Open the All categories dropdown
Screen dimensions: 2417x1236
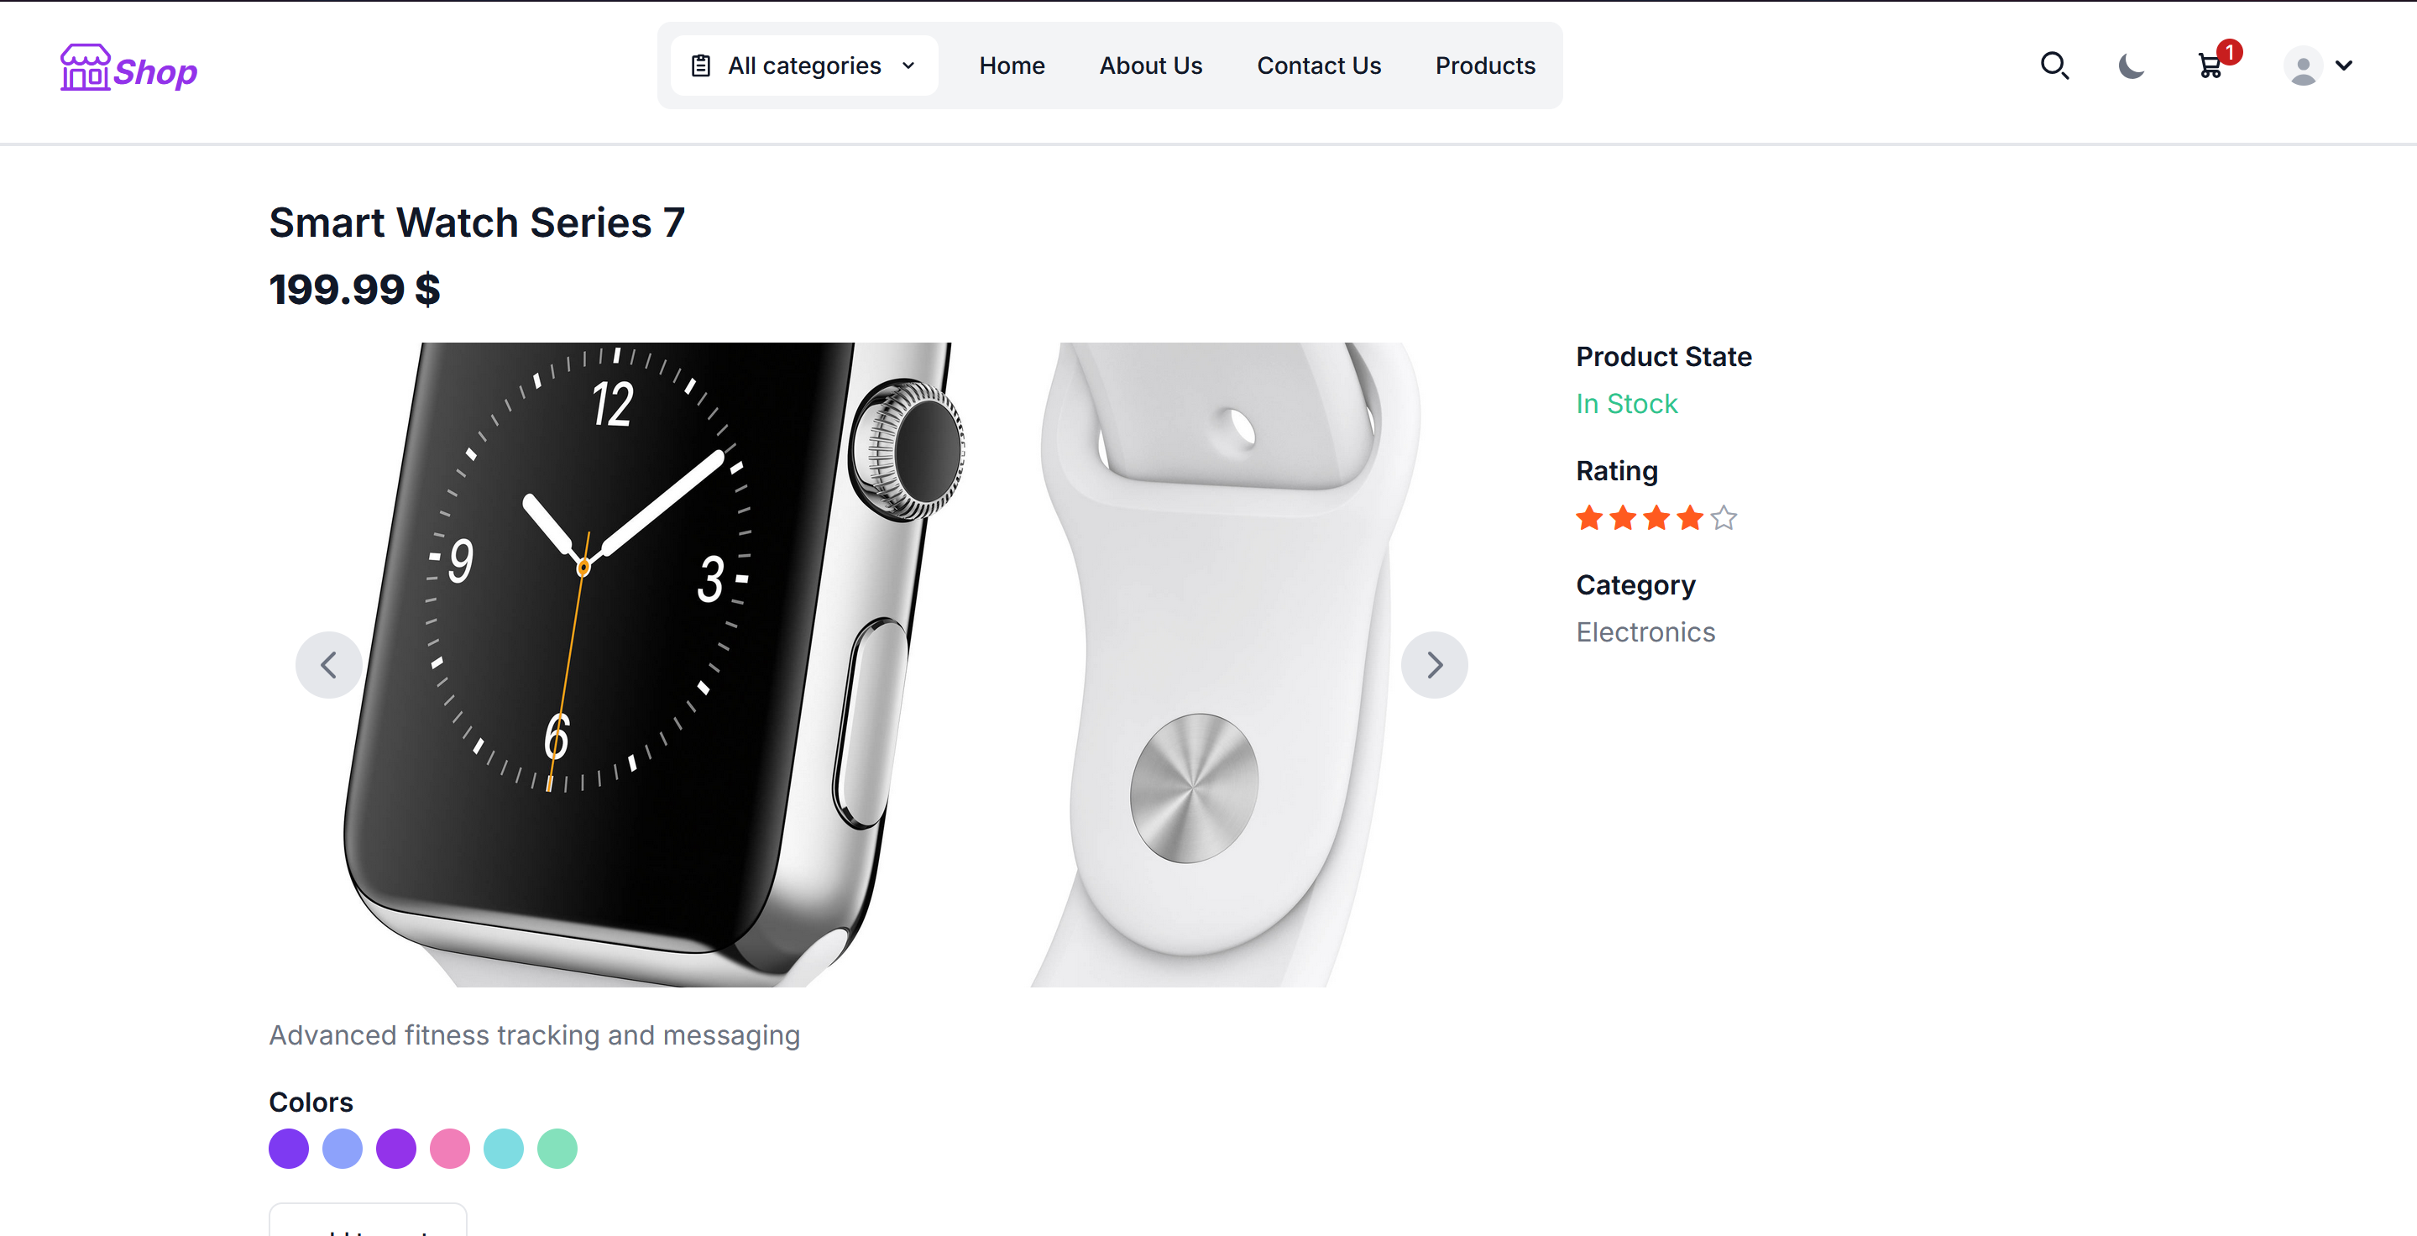click(x=803, y=65)
